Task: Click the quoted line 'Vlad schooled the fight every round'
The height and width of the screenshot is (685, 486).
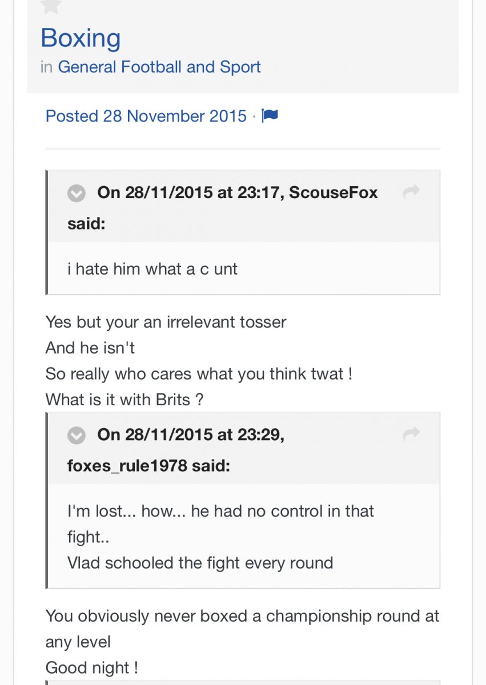Action: pos(200,563)
